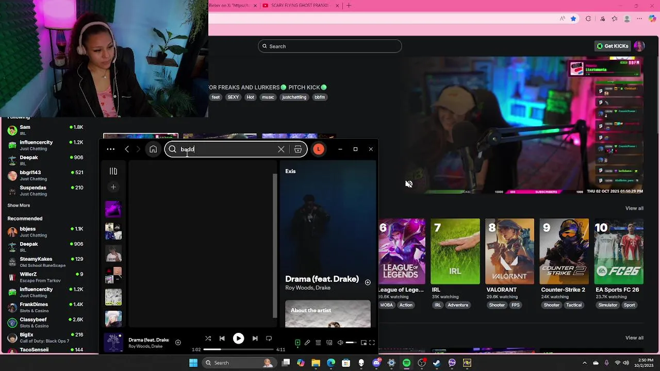Open Classybeef in Recommended list

45,323
